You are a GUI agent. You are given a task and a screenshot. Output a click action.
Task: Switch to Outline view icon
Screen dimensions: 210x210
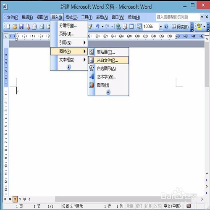point(20,199)
